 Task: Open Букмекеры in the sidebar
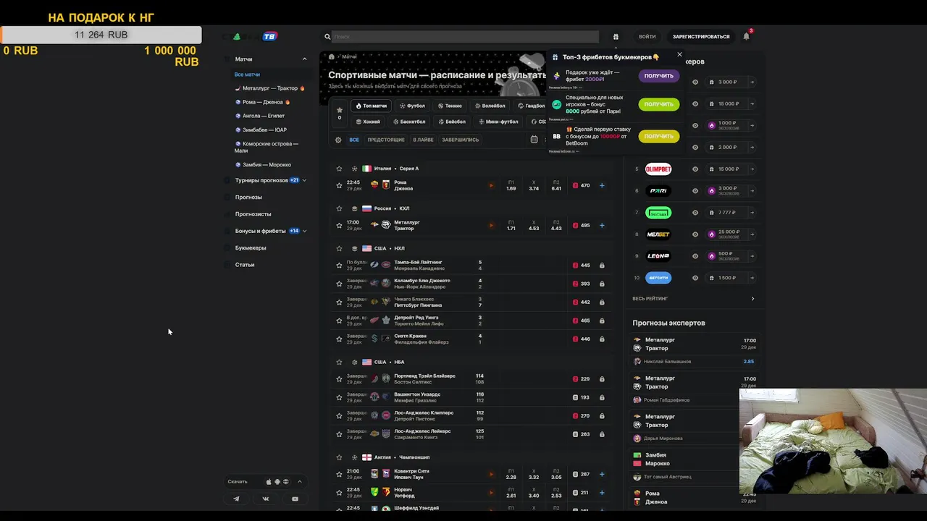251,247
